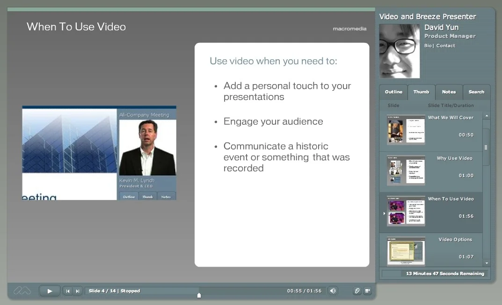Select the Video Options slide thumbnail
Screen dimensions: 502x305
coord(406,251)
